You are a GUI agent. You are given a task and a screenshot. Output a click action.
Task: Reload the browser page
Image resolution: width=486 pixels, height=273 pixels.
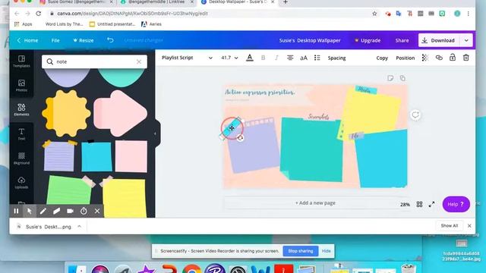point(39,14)
